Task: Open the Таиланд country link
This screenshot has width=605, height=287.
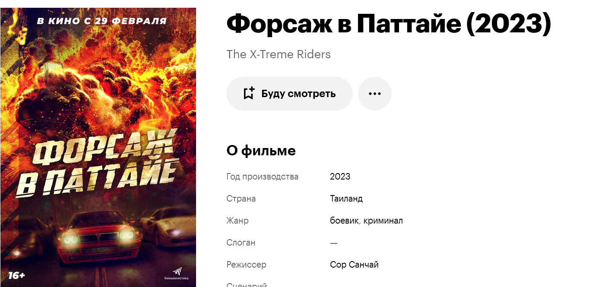Action: 346,199
